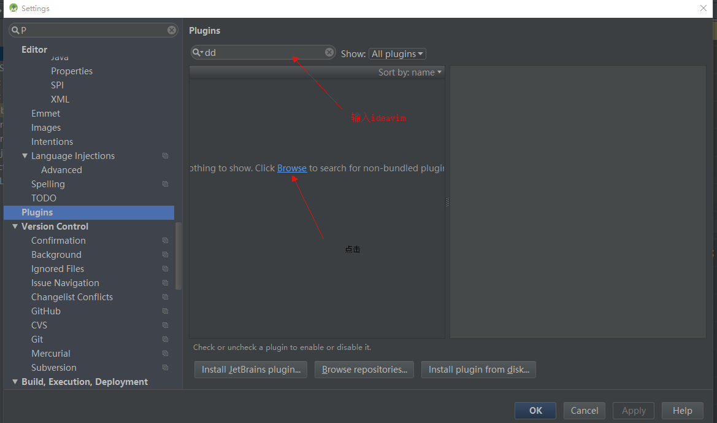Open the Images settings page
Viewport: 717px width, 423px height.
[46, 128]
